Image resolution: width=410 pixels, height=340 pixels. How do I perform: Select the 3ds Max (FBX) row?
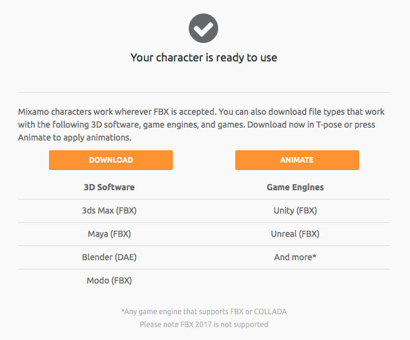pos(109,211)
